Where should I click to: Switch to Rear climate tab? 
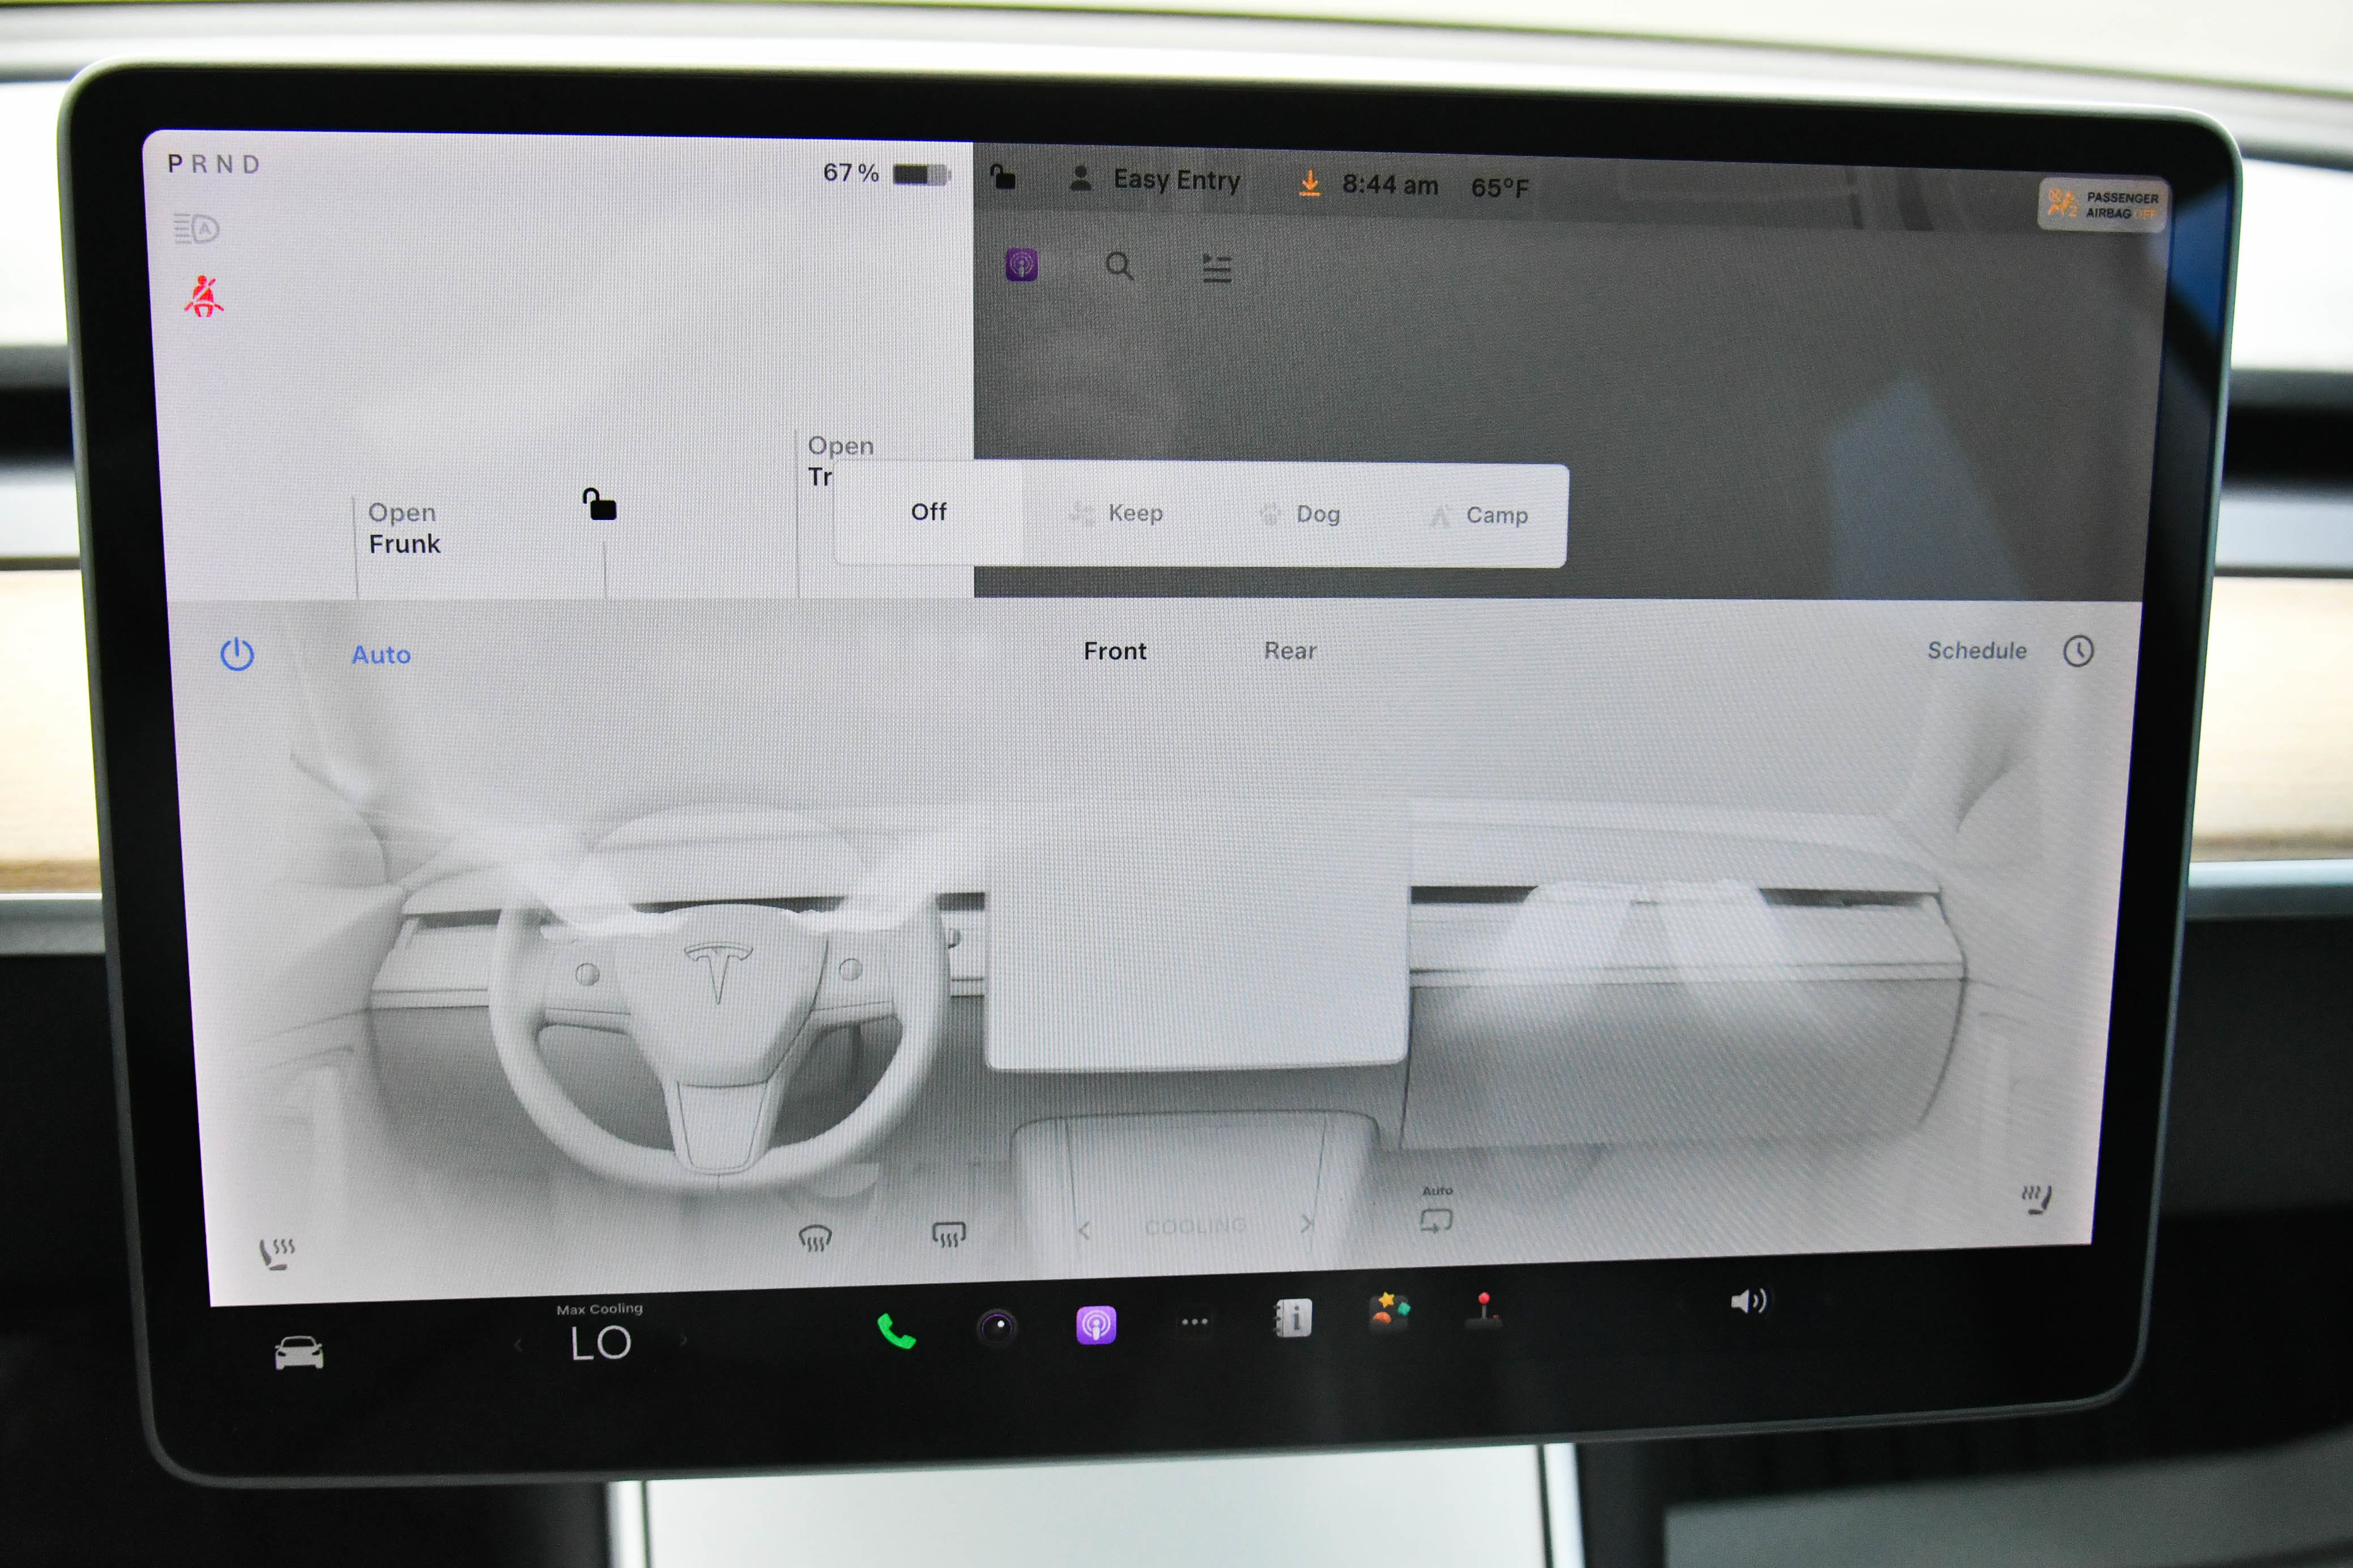(x=1290, y=651)
